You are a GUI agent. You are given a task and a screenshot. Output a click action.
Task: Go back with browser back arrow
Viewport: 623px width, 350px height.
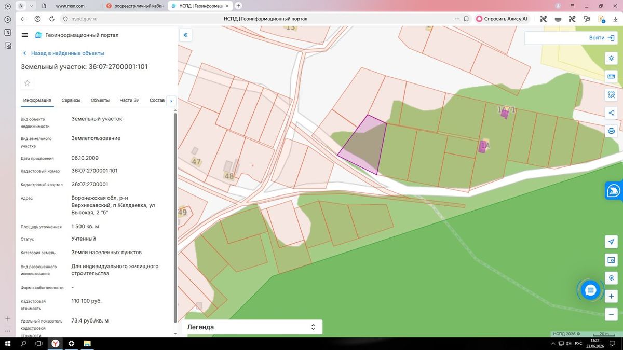coord(23,19)
